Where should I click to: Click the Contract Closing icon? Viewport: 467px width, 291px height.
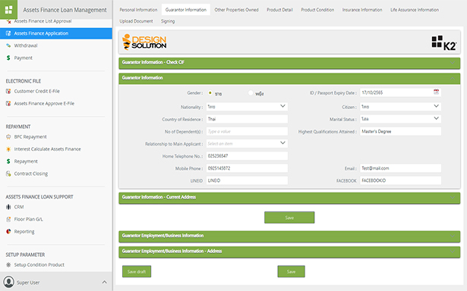point(8,174)
